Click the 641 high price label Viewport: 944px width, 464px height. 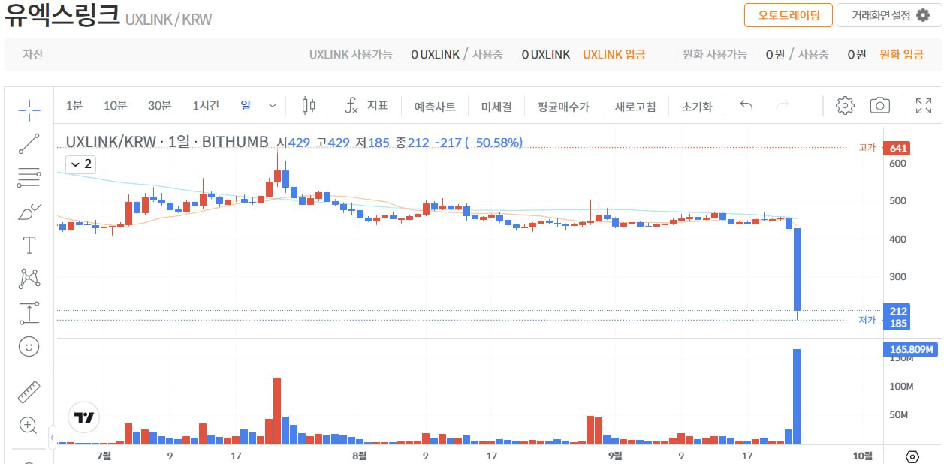click(x=897, y=148)
